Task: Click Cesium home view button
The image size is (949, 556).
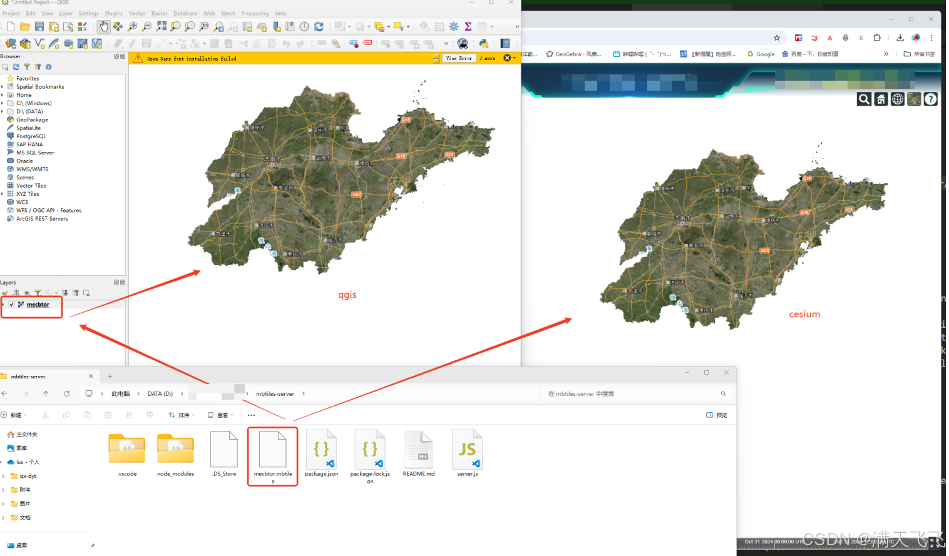Action: (881, 99)
